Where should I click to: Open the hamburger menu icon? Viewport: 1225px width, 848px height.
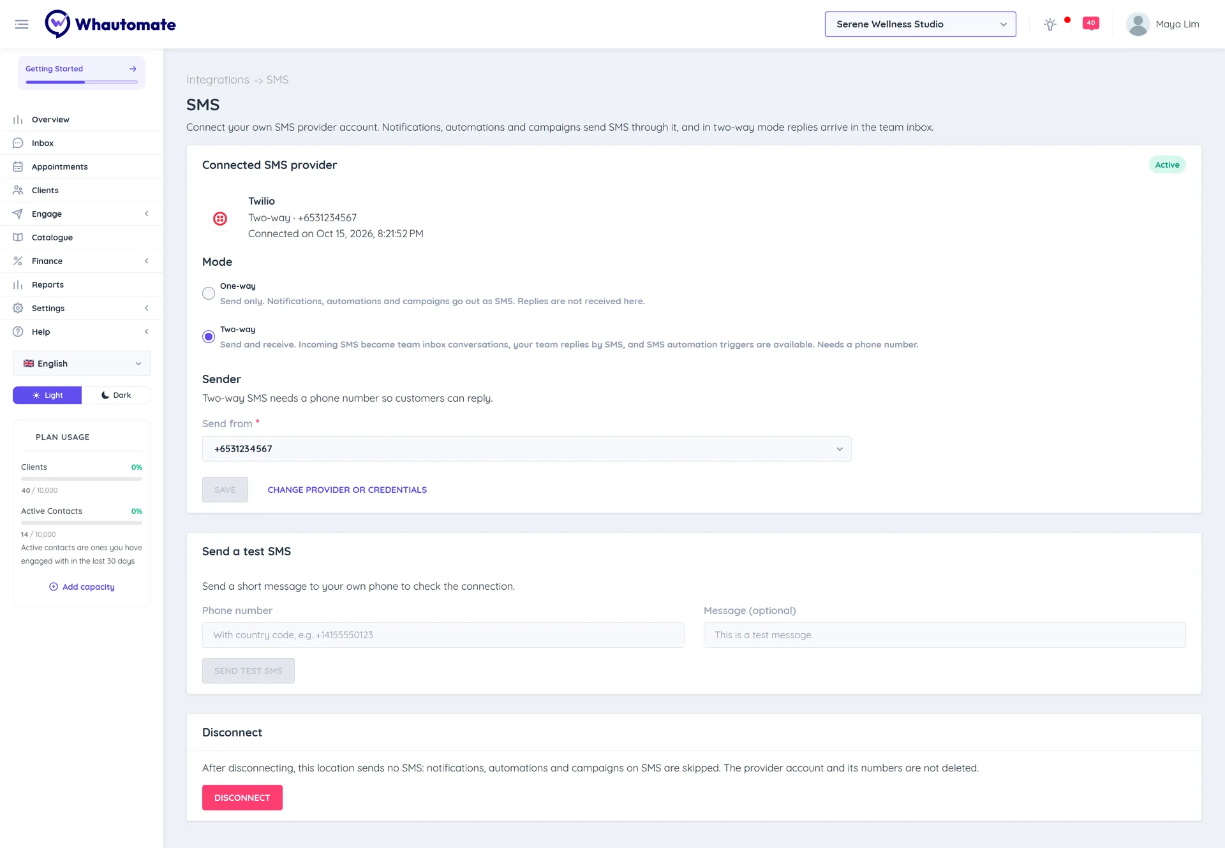pyautogui.click(x=22, y=24)
